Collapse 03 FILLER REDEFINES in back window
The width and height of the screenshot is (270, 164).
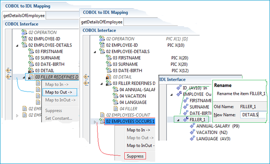[24, 77]
